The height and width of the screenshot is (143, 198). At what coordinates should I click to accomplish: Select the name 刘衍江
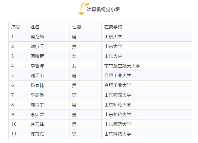click(37, 46)
